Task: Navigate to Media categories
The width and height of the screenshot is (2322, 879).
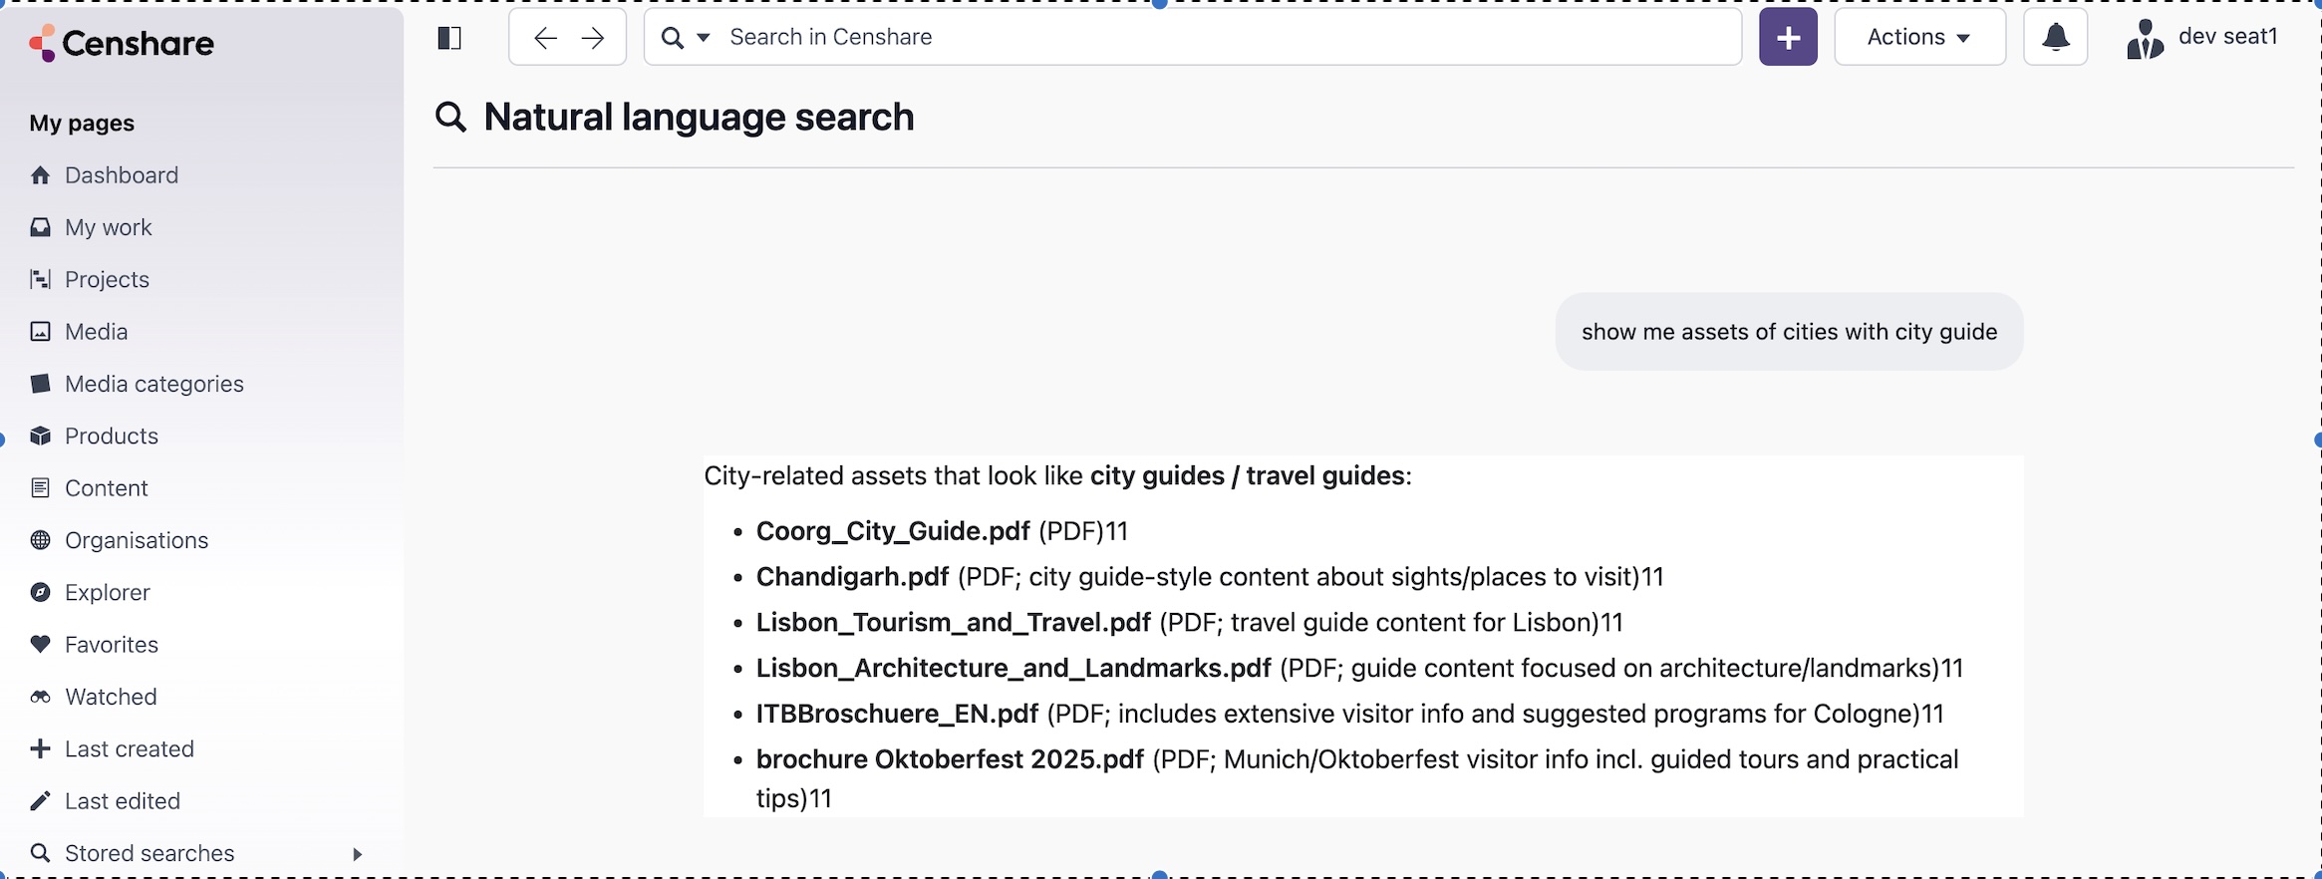Action: 153,384
